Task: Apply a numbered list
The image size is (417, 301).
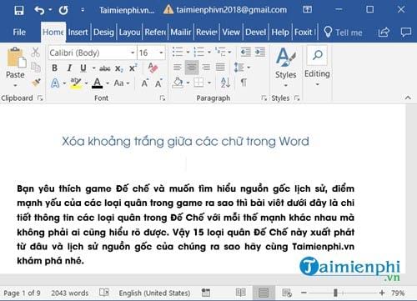Action: point(199,52)
